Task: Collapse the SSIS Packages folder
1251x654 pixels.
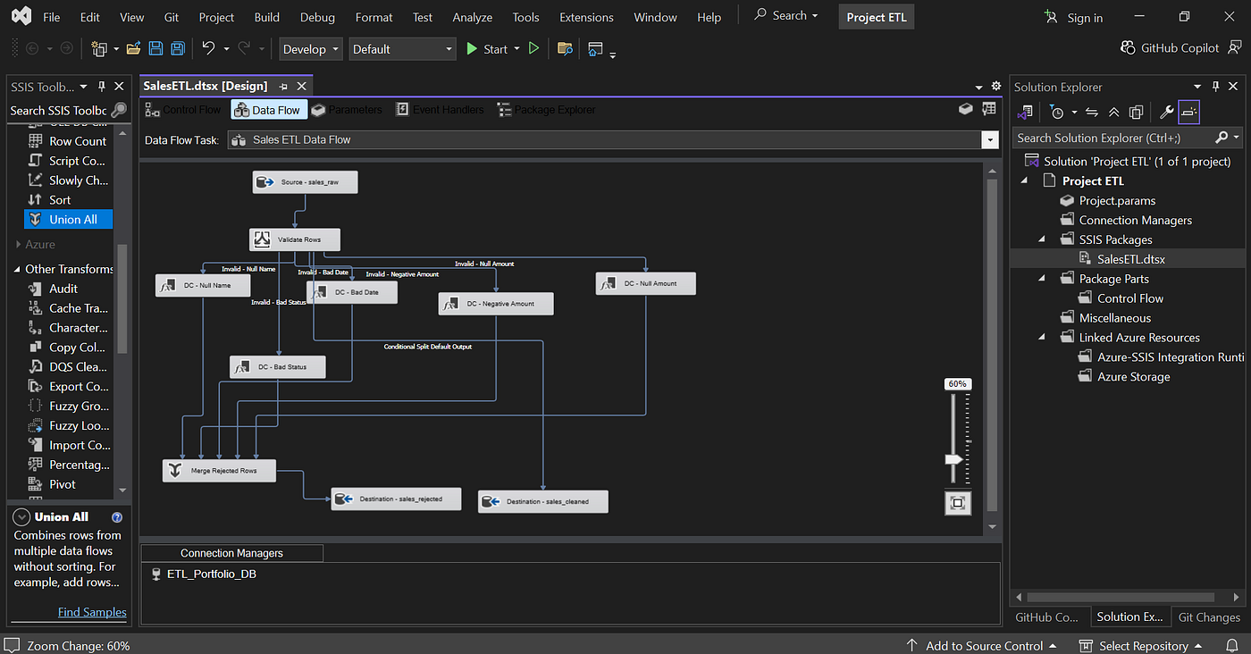Action: 1042,239
